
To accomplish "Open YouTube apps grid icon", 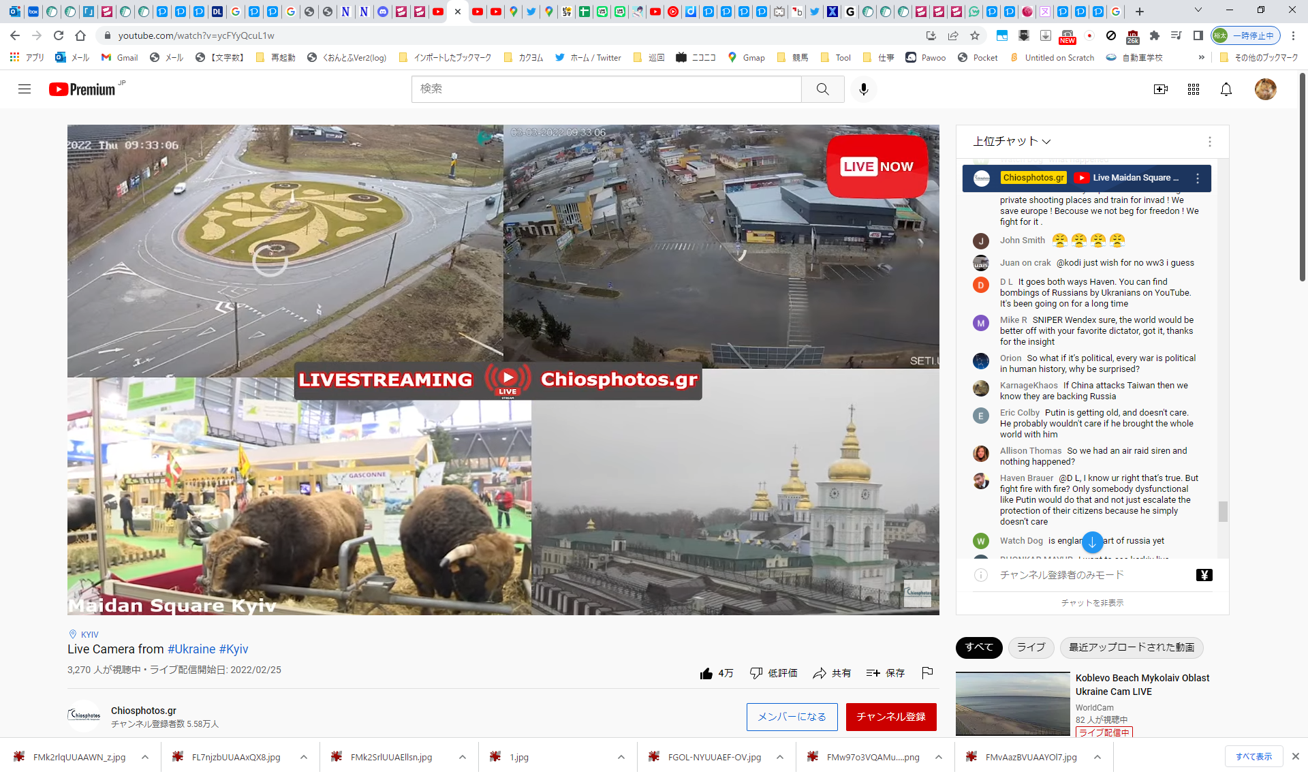I will (x=1193, y=89).
